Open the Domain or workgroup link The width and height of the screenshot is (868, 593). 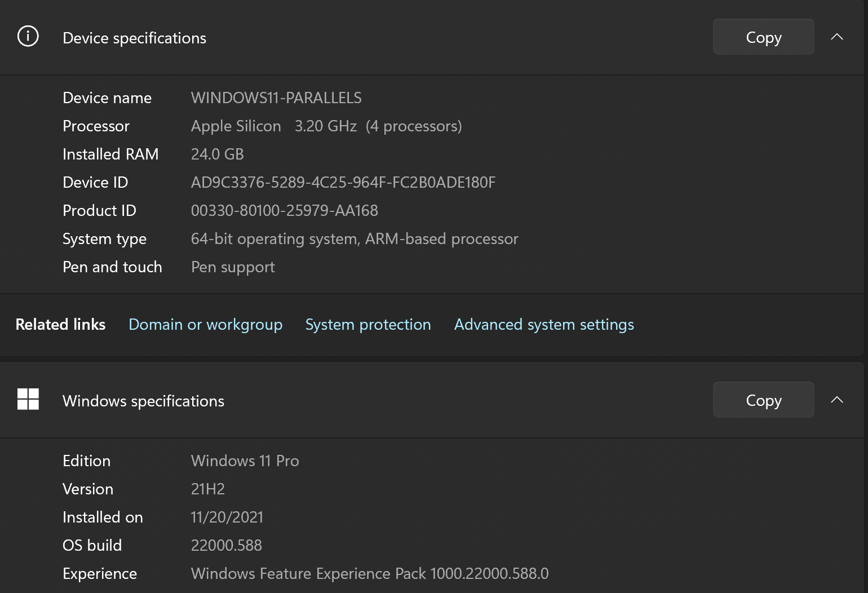[x=205, y=325]
